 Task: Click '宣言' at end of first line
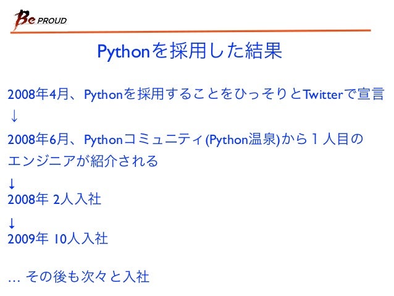(371, 94)
